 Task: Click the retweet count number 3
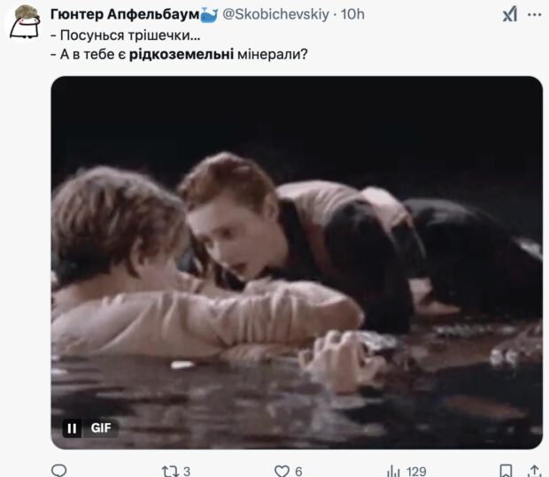pos(187,470)
